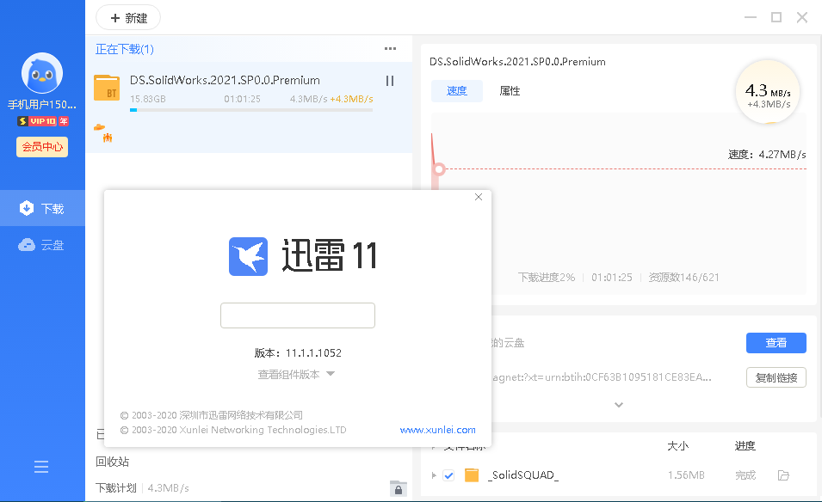Screen dimensions: 822x502
Task: Open the hamburger menu in the sidebar
Action: click(41, 467)
